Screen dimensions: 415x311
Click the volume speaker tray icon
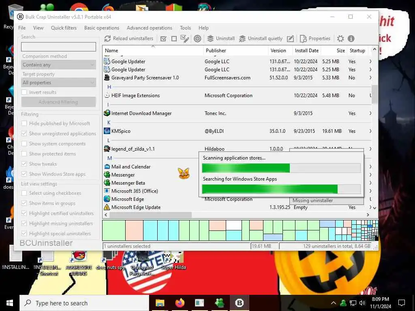[x=362, y=303]
